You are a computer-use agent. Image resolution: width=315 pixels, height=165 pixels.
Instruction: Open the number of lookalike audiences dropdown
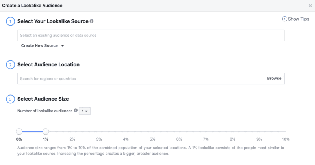tap(85, 111)
